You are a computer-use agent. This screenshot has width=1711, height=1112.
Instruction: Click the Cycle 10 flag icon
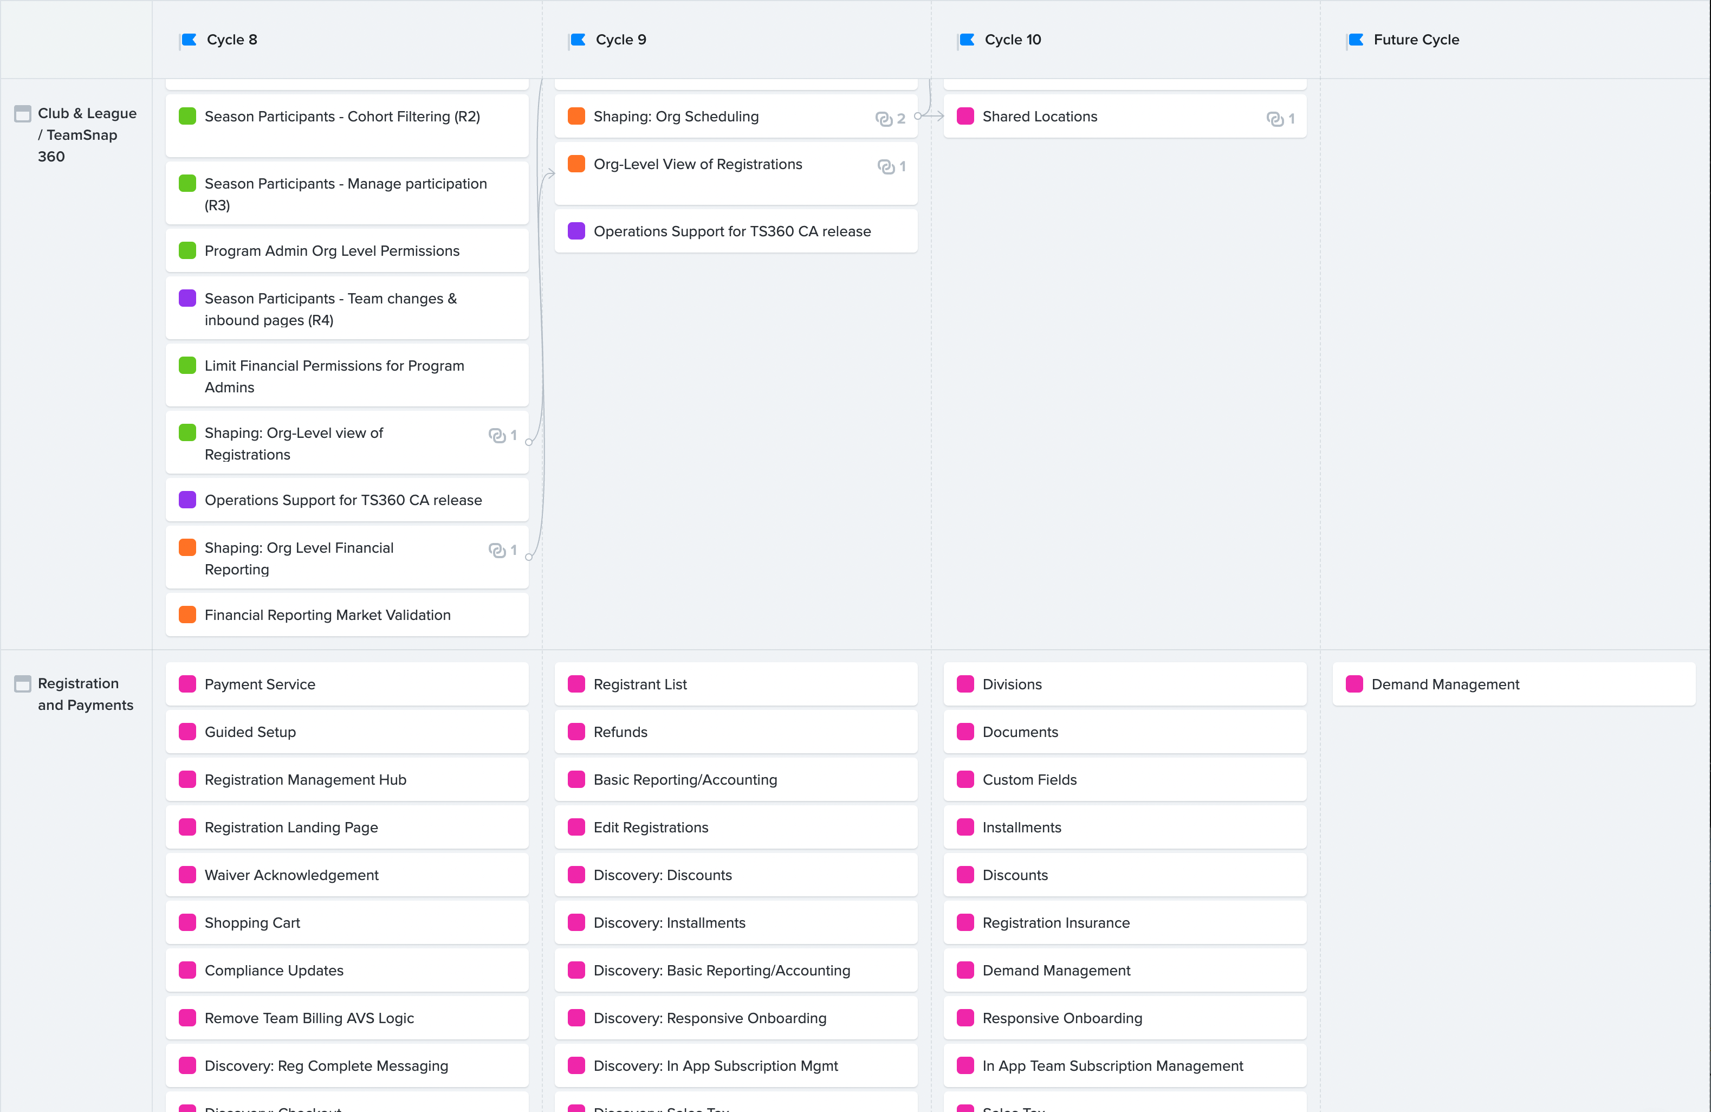click(967, 40)
